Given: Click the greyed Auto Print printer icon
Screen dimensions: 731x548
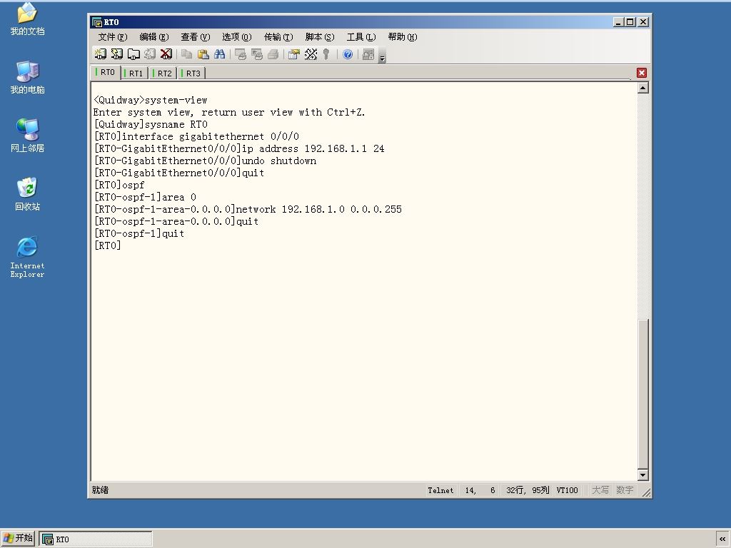Looking at the screenshot, I should click(x=273, y=54).
